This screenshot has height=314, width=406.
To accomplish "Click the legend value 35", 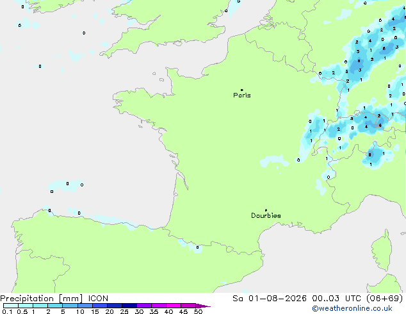I will coord(154,311).
